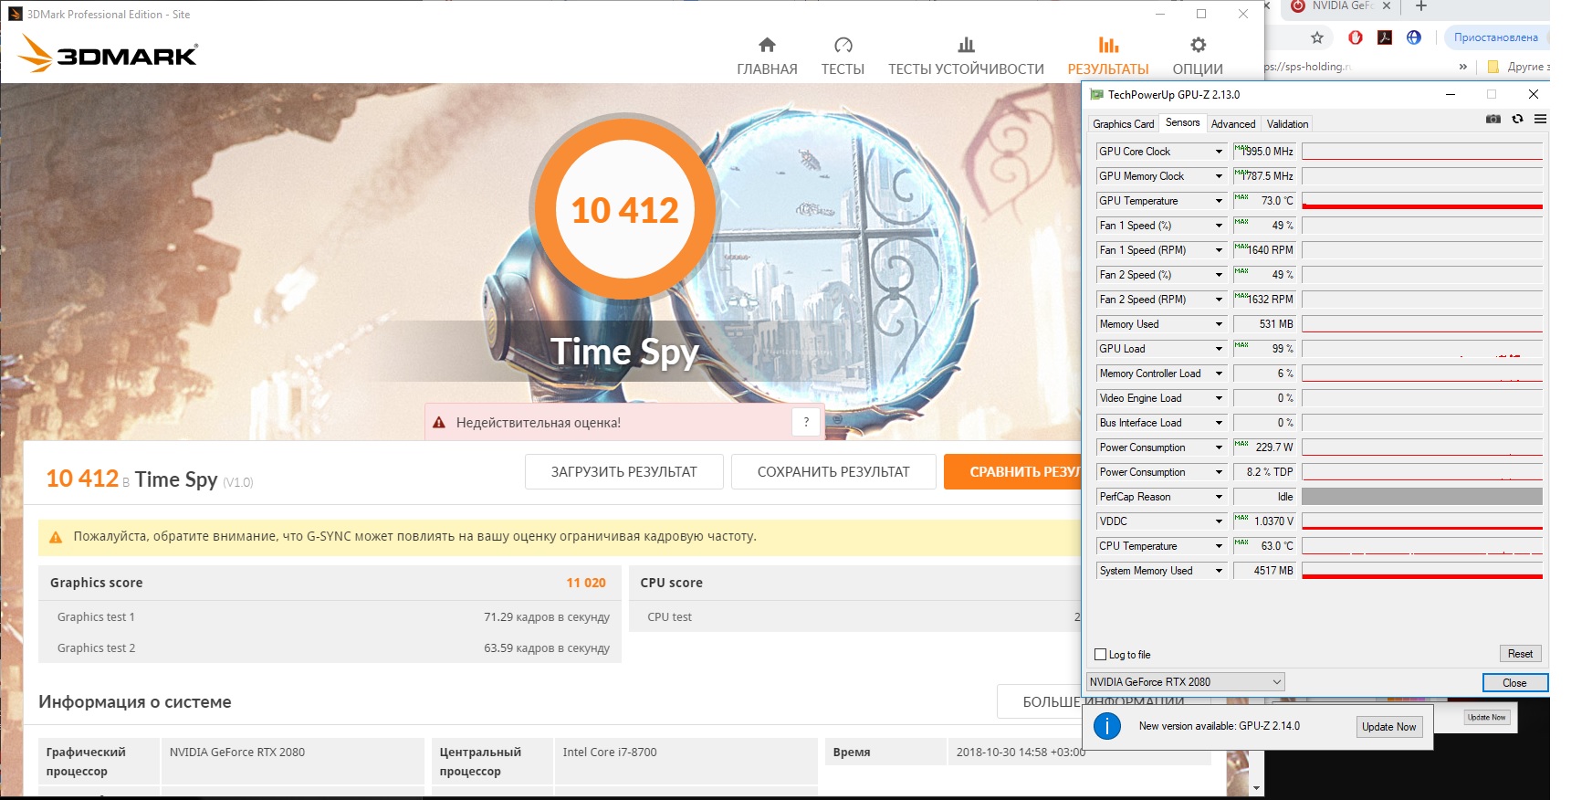
Task: Click the 3DMark scrollbar down arrow
Action: 1257,788
